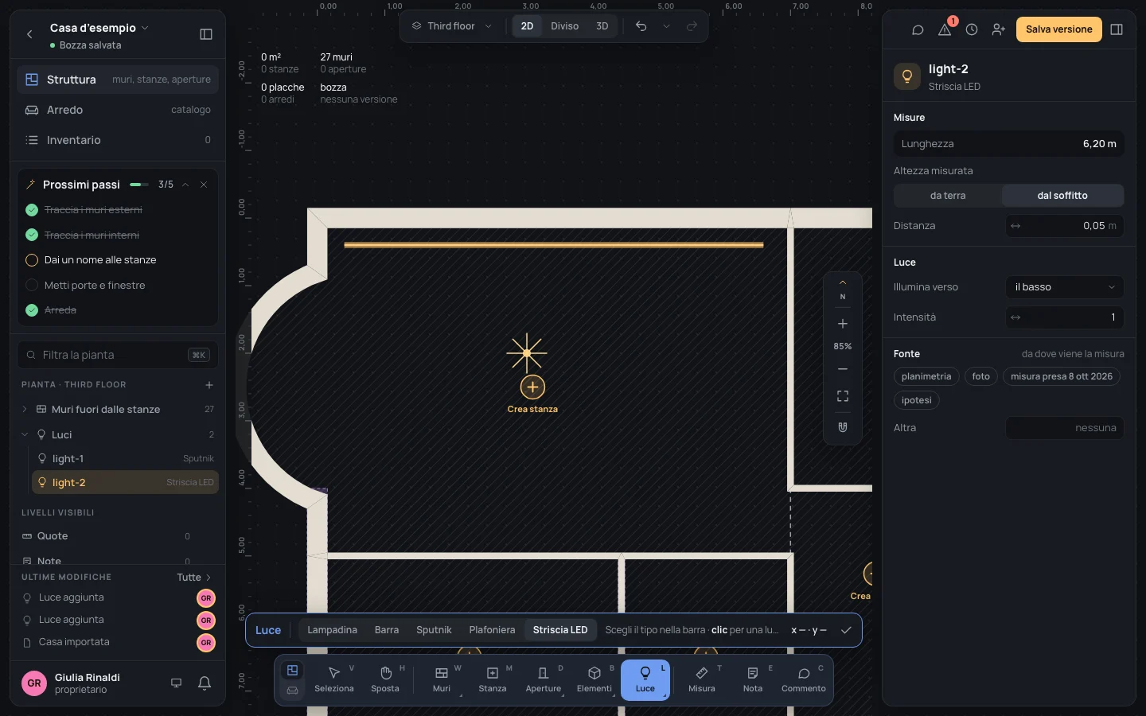1146x716 pixels.
Task: Activate the Sposta hand tool
Action: (x=385, y=680)
